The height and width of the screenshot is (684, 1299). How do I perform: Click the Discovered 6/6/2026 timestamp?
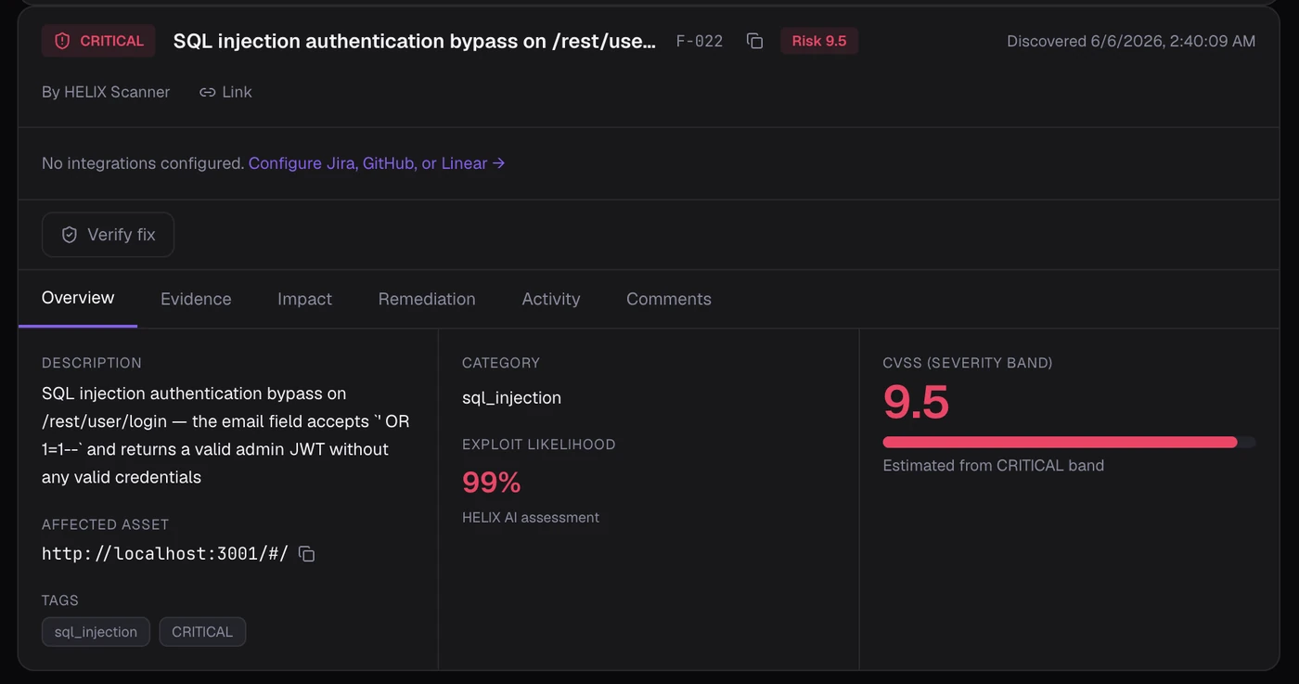tap(1131, 41)
